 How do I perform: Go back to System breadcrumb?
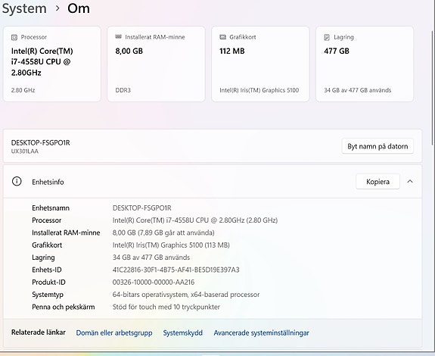(x=24, y=8)
